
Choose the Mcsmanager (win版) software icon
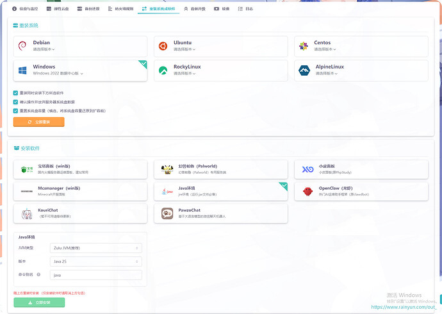click(x=27, y=192)
